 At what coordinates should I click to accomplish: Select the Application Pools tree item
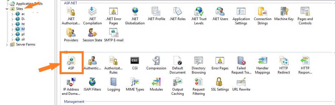29,4
